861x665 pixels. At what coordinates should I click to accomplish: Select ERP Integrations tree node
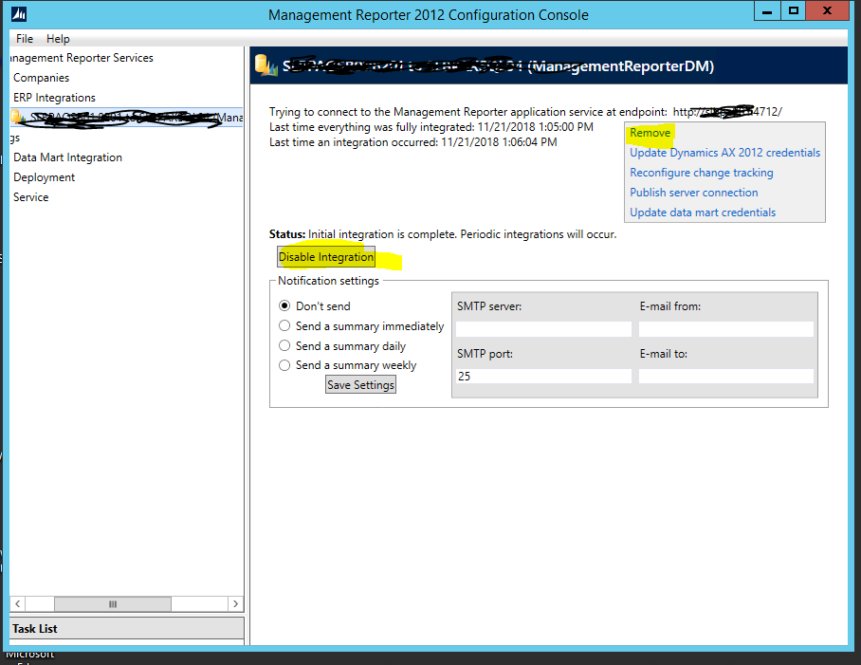54,98
